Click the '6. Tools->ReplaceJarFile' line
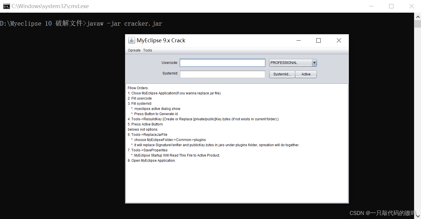Viewport: 421px width, 219px height. point(148,135)
